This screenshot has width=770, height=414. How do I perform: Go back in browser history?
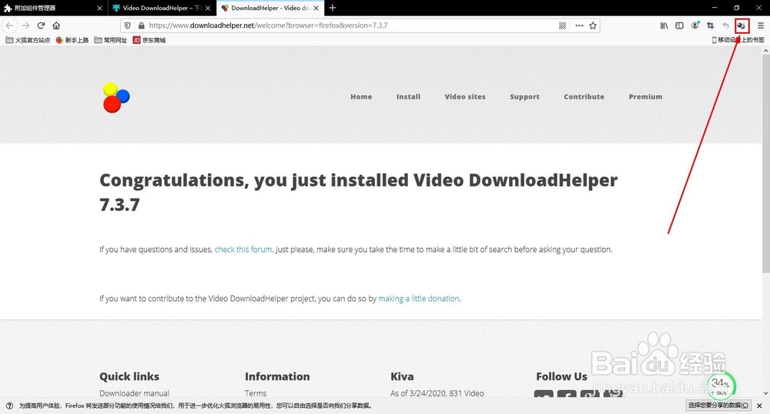pos(10,25)
